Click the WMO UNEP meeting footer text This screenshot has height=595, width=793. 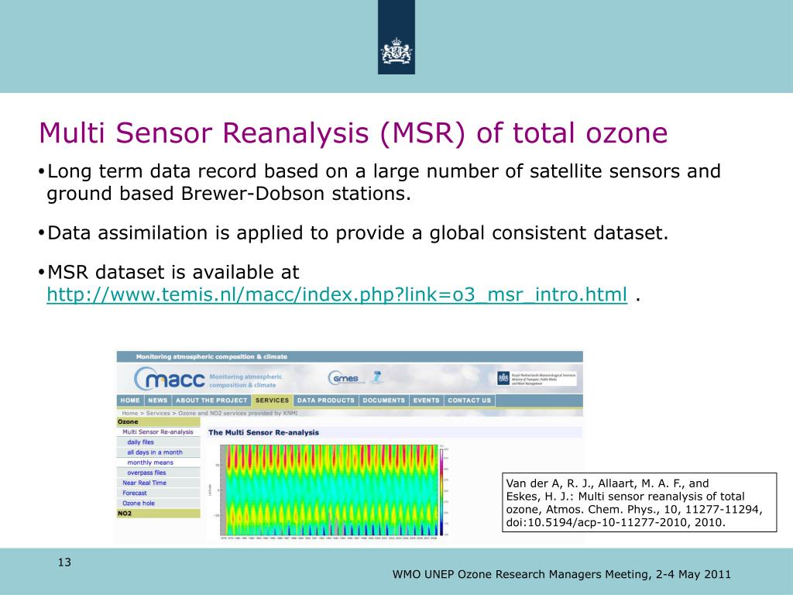coord(561,574)
